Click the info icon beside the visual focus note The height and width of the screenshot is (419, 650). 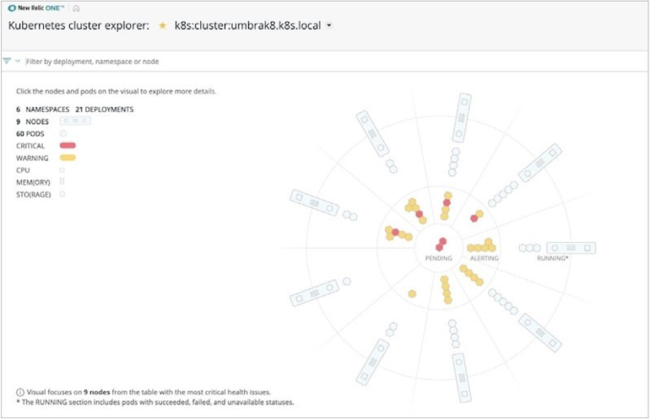[20, 392]
